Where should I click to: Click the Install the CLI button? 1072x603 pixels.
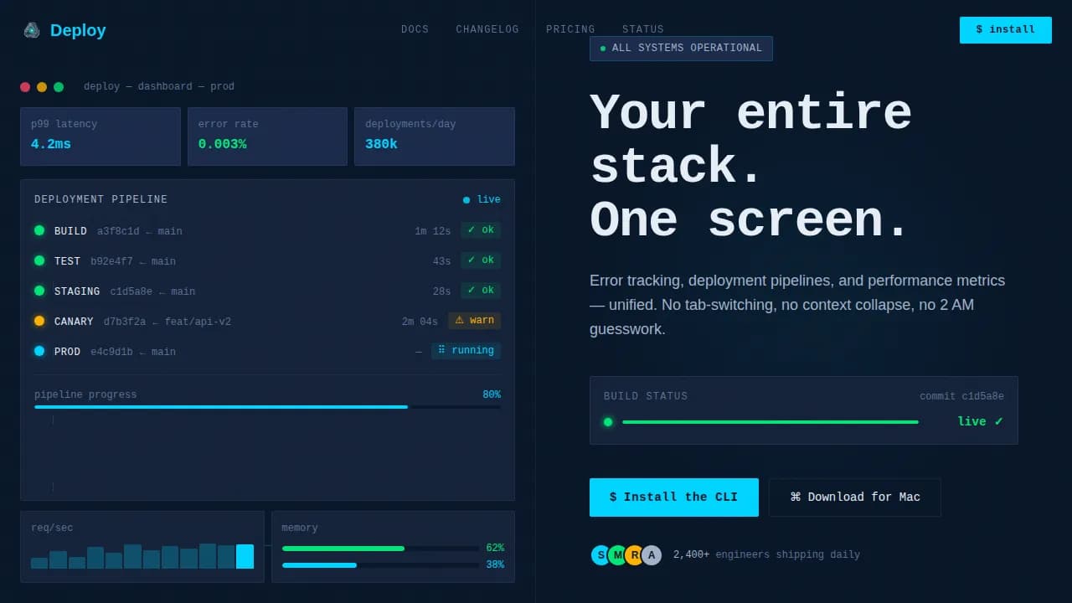673,497
